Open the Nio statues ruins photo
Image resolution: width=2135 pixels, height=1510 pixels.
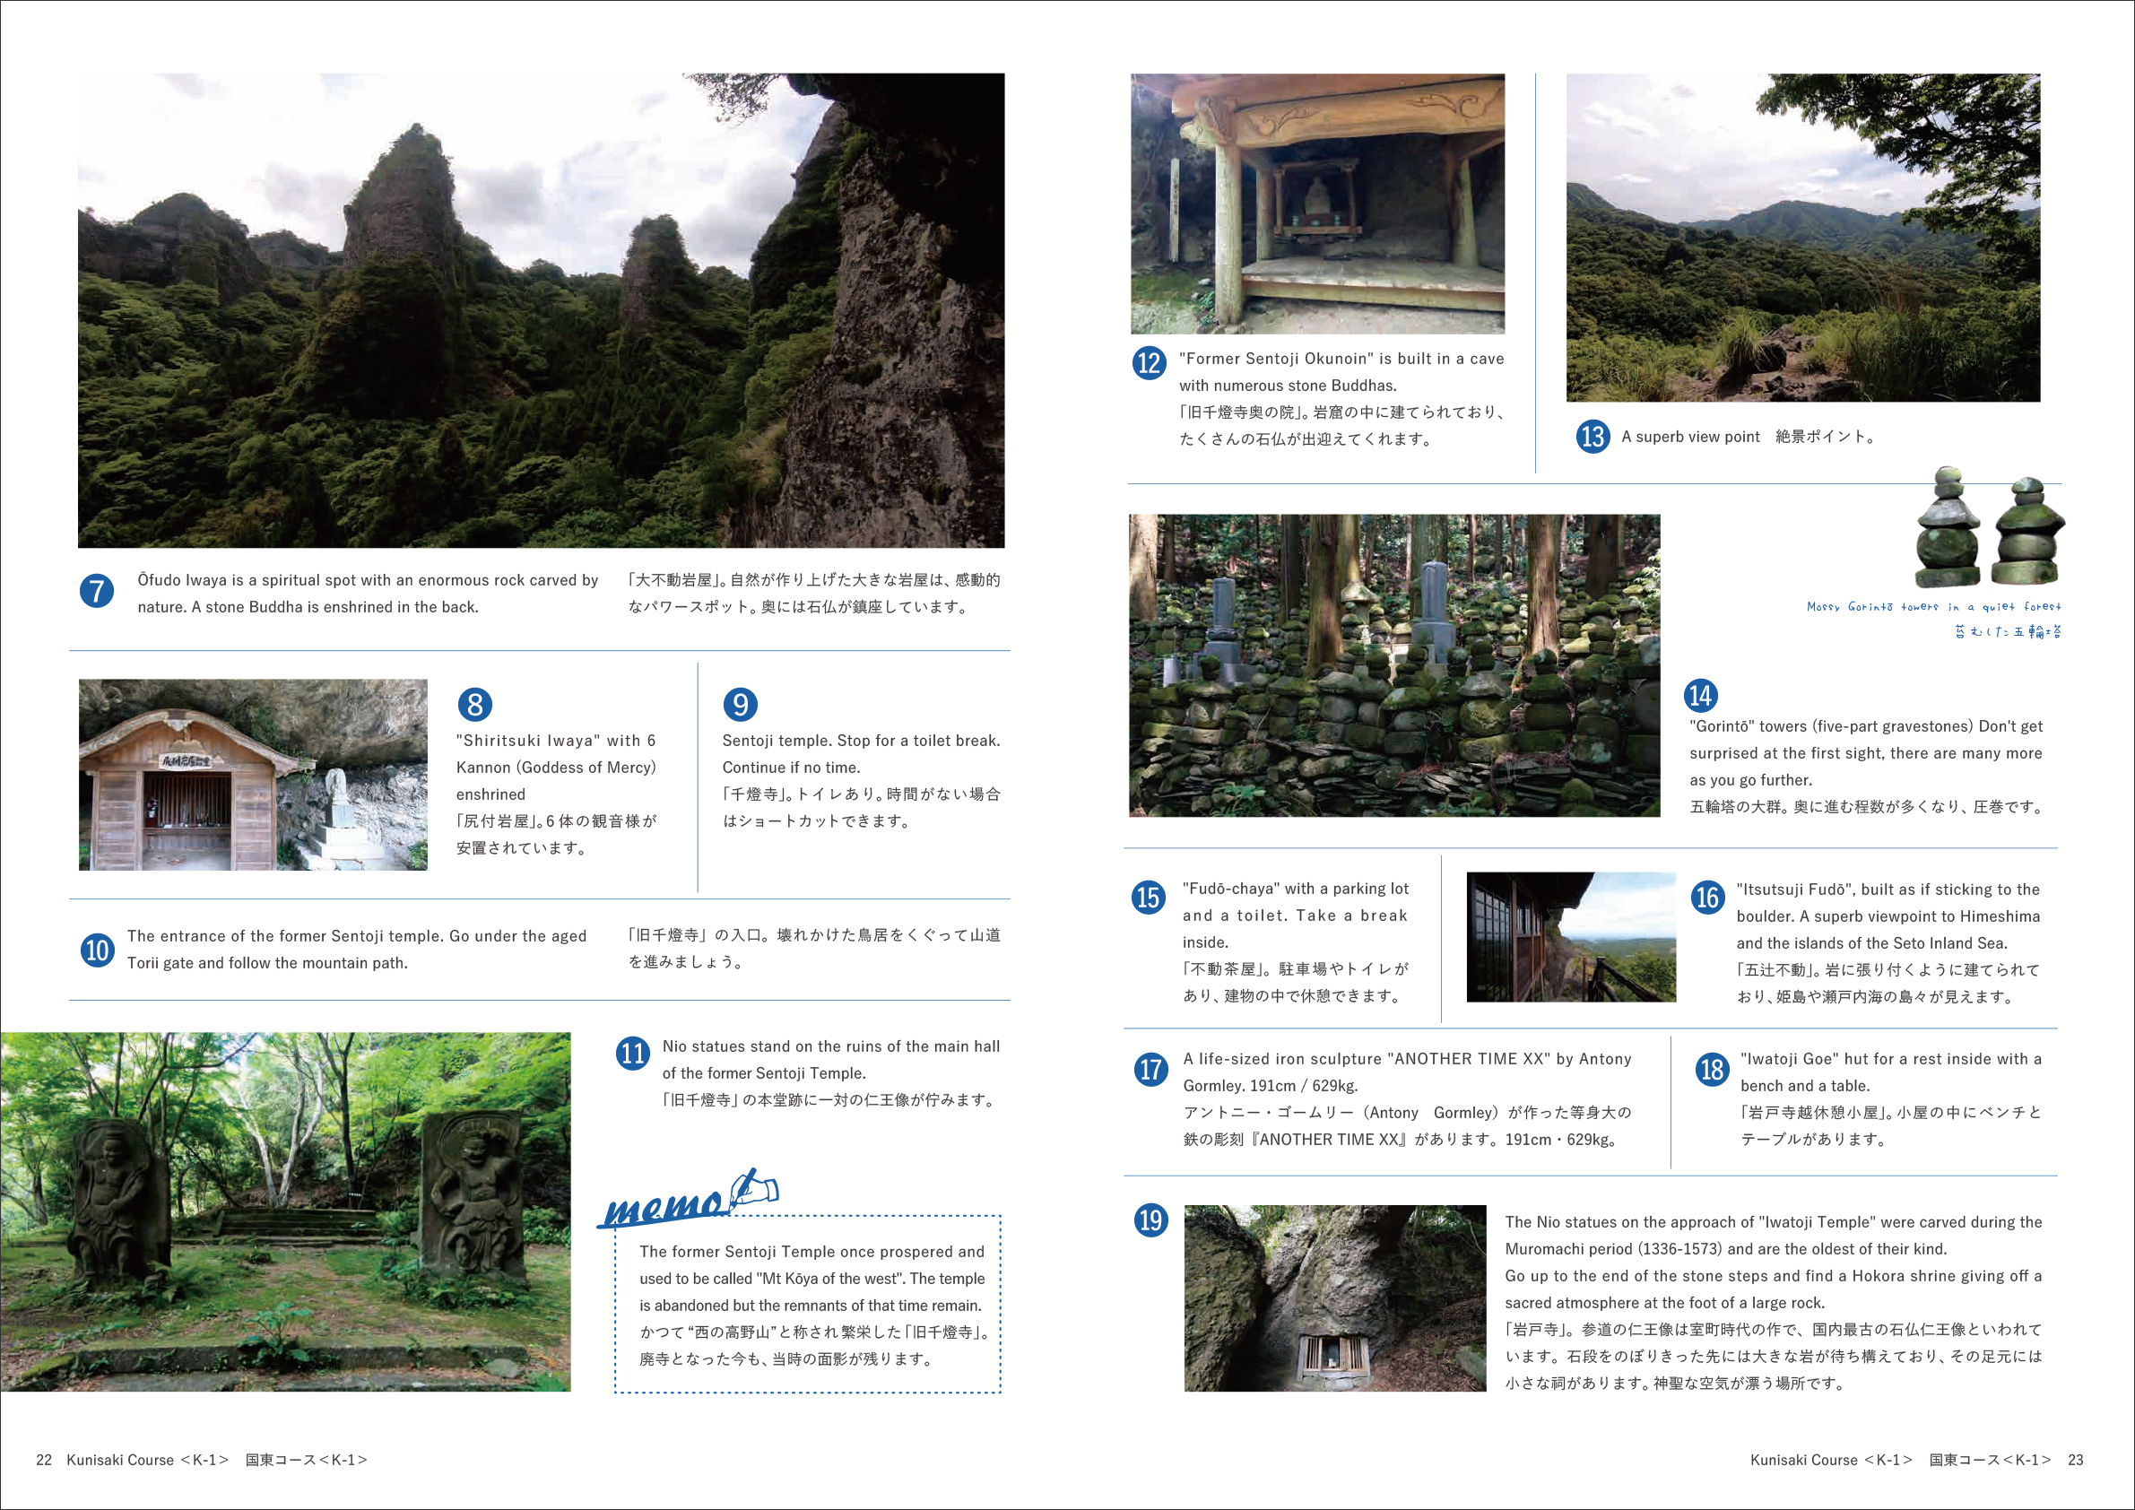click(285, 1211)
